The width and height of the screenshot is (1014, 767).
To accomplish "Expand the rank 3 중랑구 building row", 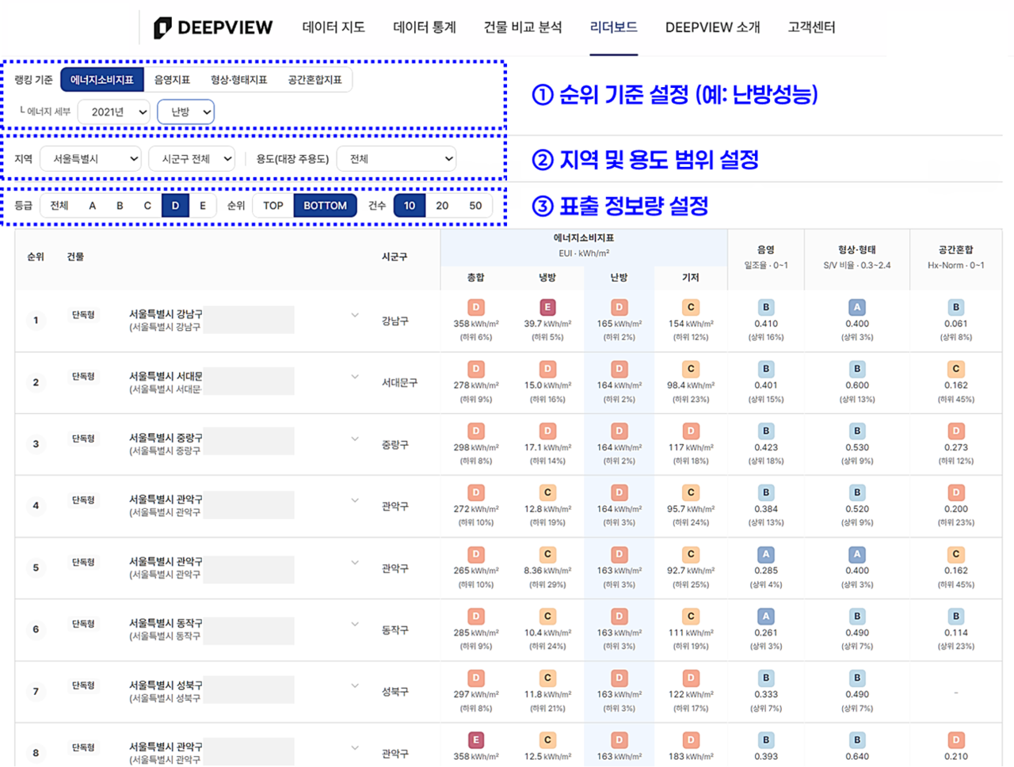I will tap(355, 439).
